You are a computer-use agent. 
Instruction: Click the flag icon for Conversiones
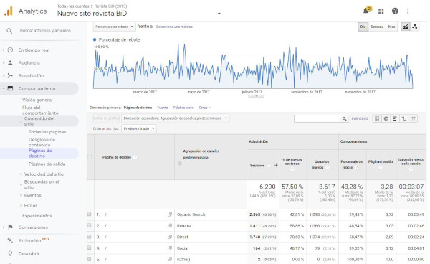click(x=10, y=227)
